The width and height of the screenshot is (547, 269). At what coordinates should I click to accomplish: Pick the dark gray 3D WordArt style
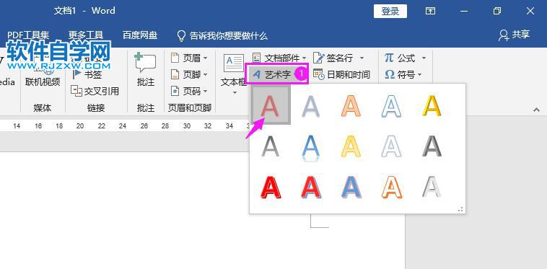pos(432,146)
